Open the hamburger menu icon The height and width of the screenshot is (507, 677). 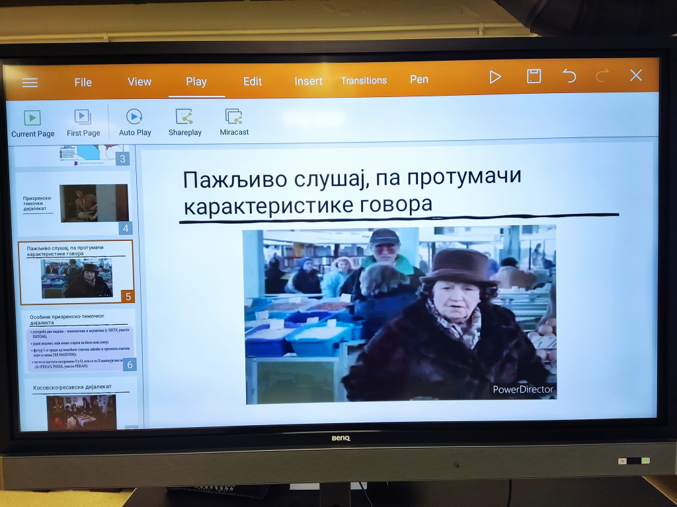pyautogui.click(x=30, y=83)
